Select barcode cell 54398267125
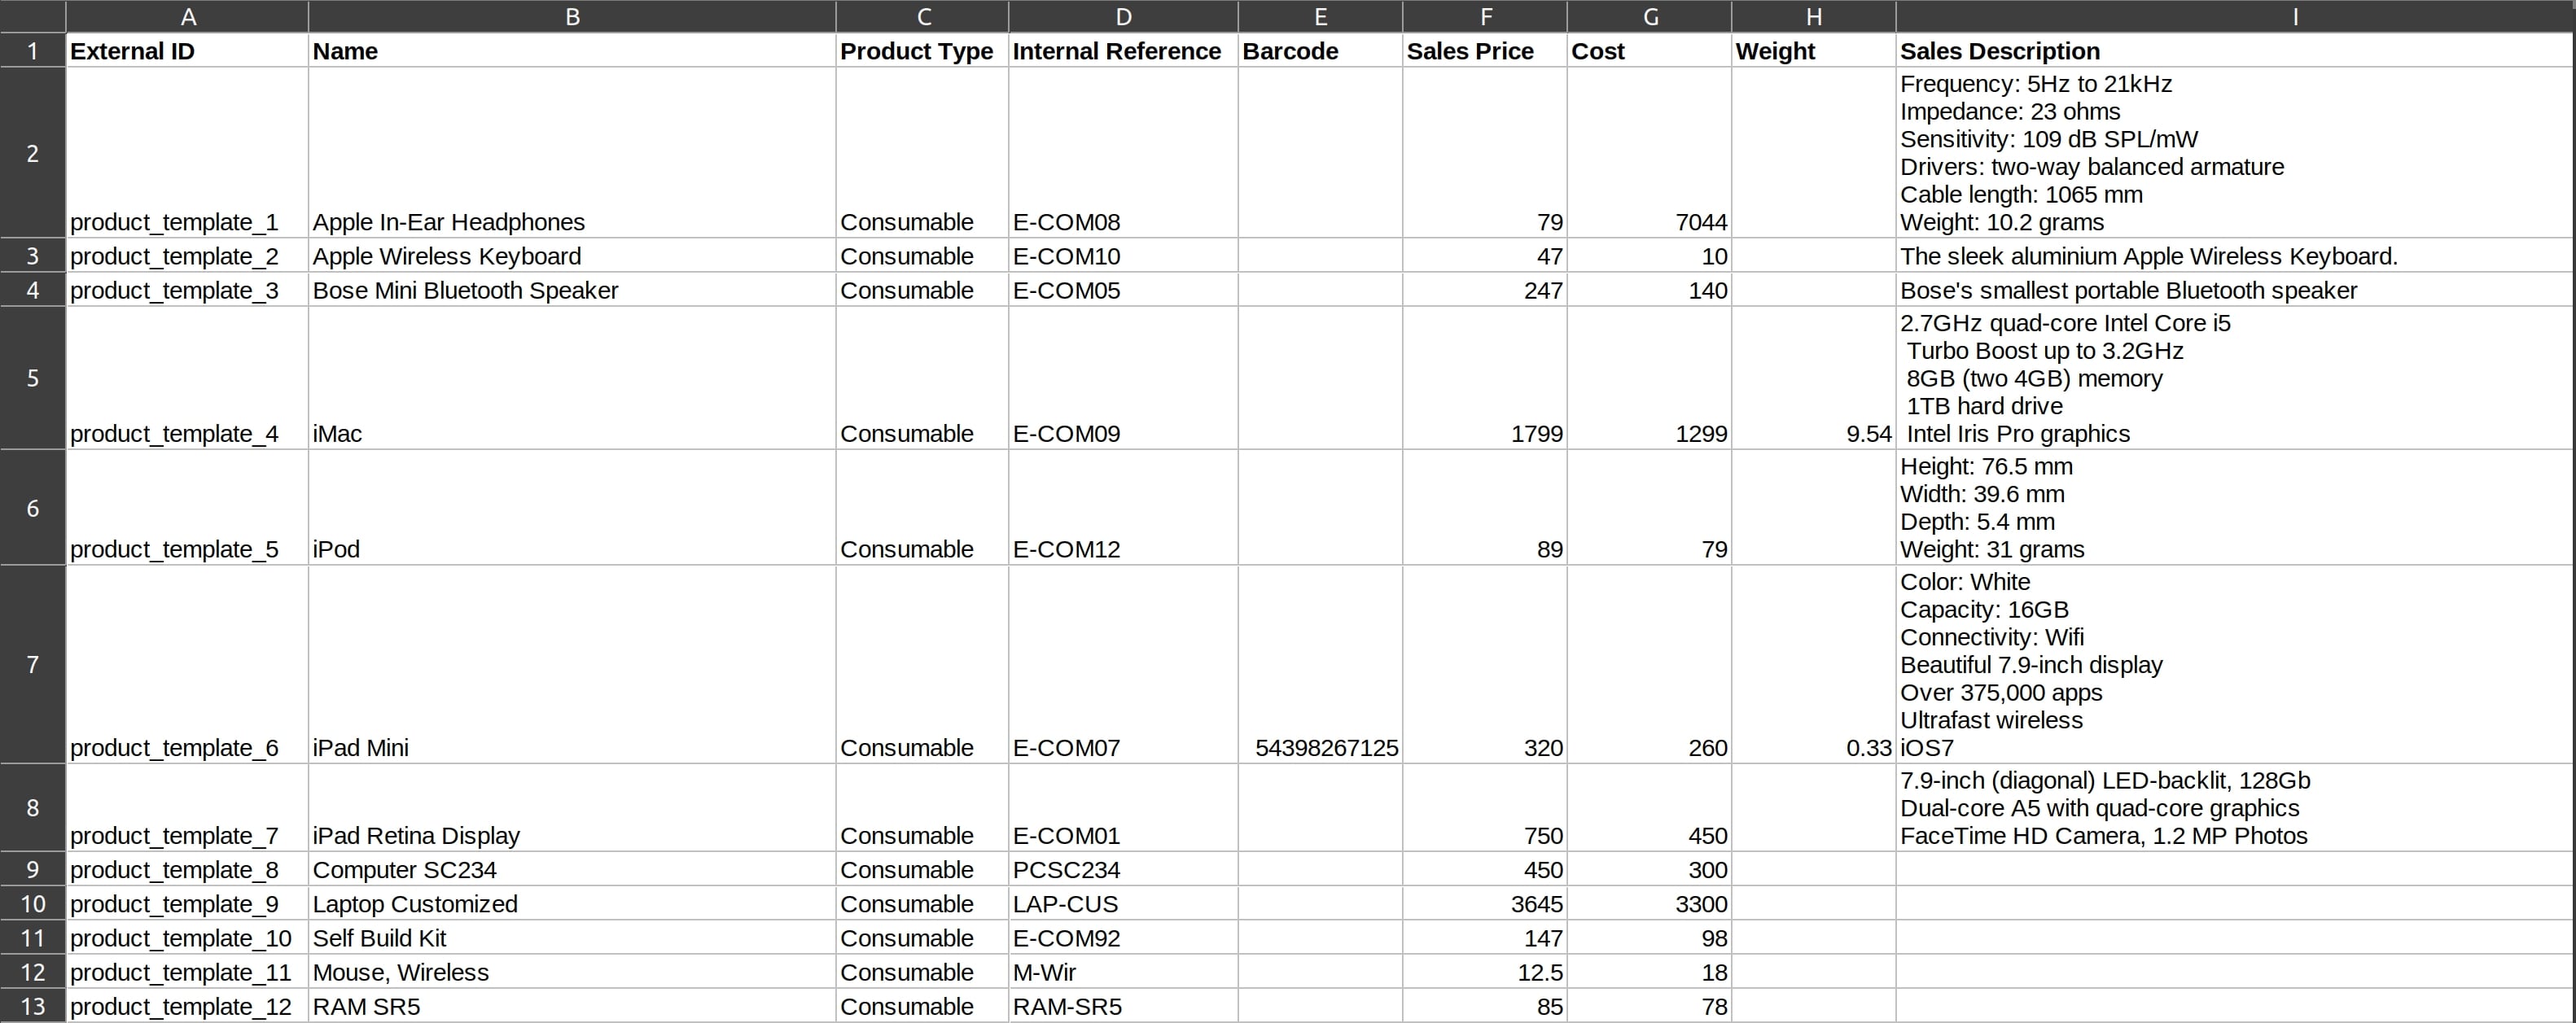The height and width of the screenshot is (1023, 2576). click(1320, 664)
